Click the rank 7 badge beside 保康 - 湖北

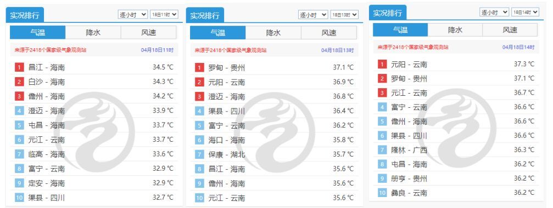point(199,154)
